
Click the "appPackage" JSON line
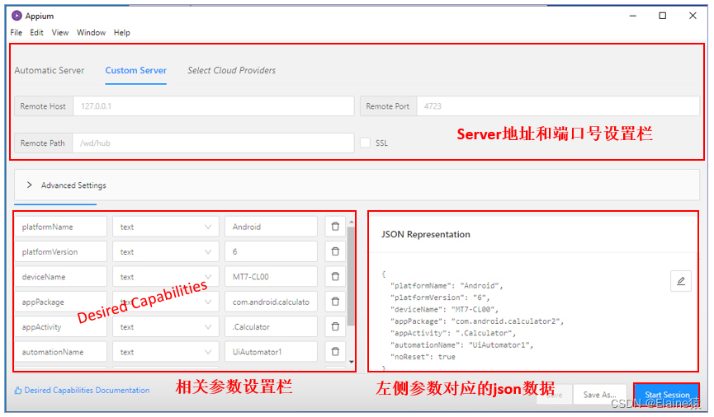click(x=477, y=321)
